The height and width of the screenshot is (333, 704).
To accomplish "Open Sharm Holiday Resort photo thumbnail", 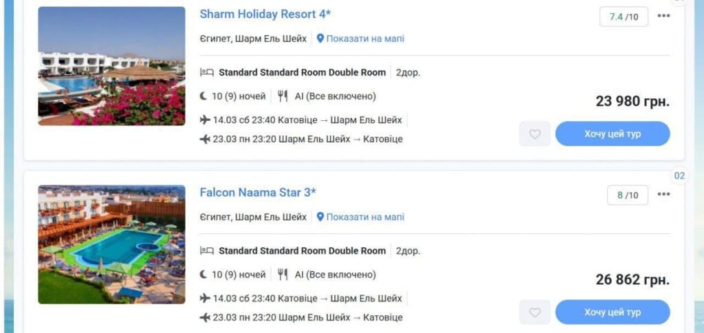I will coord(111,66).
